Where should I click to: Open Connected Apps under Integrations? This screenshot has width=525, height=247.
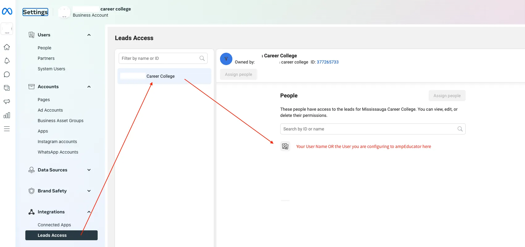(54, 225)
